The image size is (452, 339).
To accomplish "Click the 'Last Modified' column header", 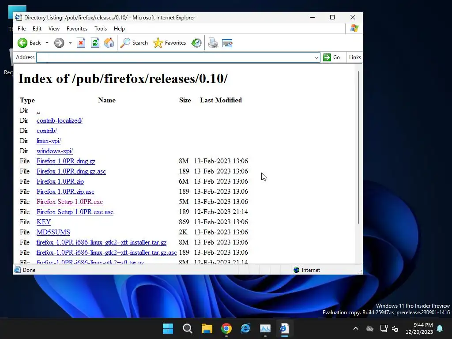I will [x=221, y=100].
